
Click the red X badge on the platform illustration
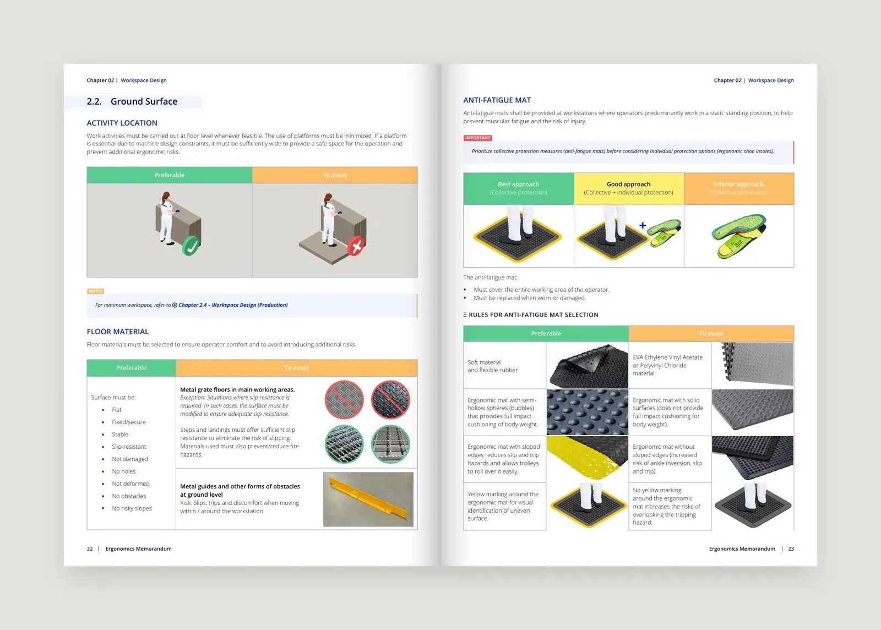tap(356, 246)
